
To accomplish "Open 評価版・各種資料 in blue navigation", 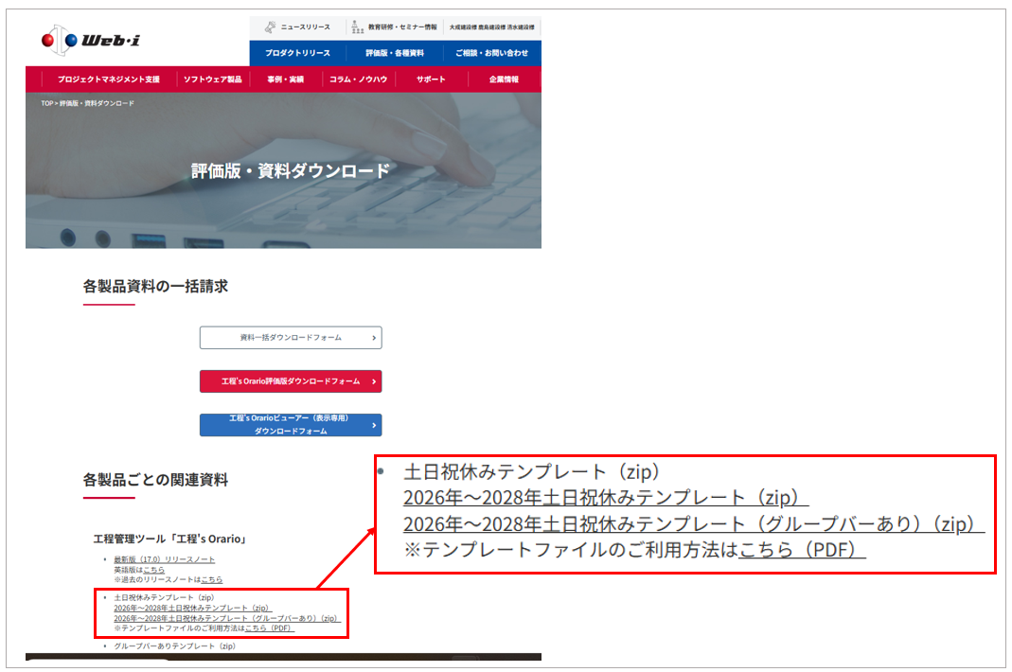I will (x=395, y=53).
